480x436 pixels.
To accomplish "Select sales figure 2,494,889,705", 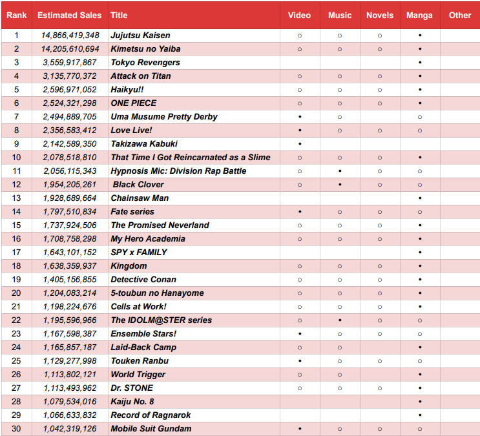I will point(70,117).
